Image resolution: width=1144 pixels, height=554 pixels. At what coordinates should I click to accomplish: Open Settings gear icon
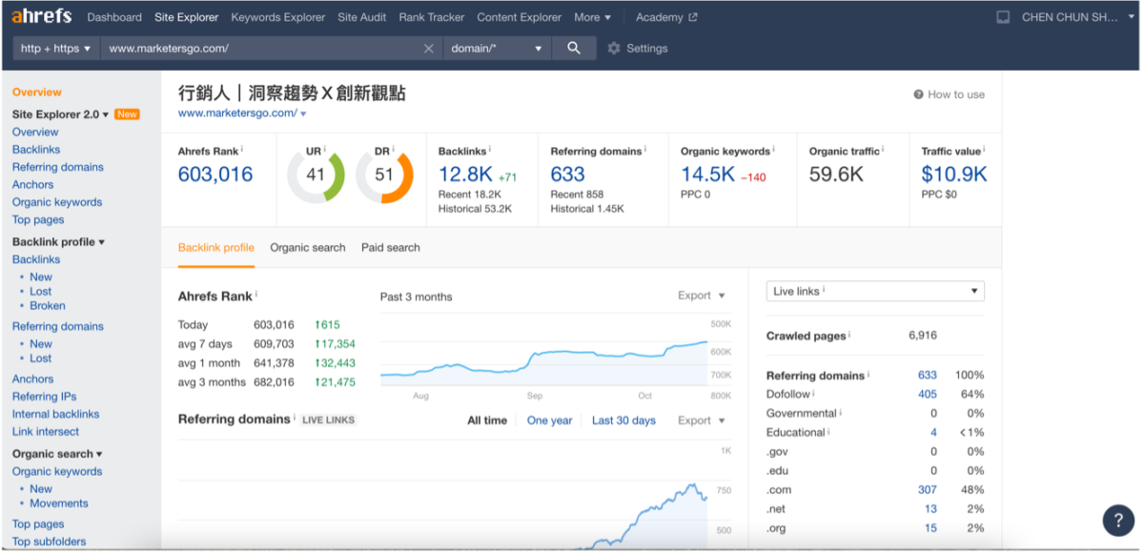pyautogui.click(x=614, y=49)
